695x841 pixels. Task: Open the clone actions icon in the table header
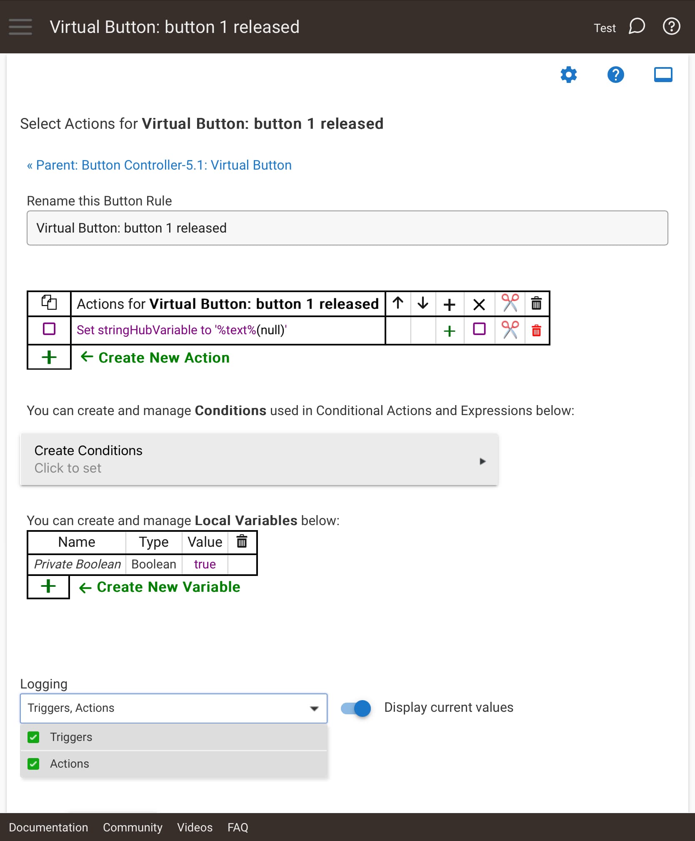coord(48,303)
